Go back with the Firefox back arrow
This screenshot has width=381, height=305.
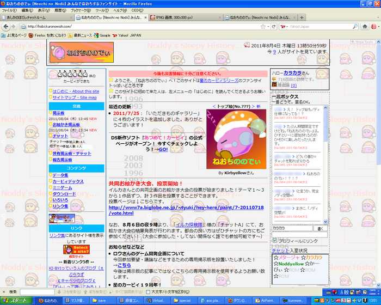(x=6, y=27)
